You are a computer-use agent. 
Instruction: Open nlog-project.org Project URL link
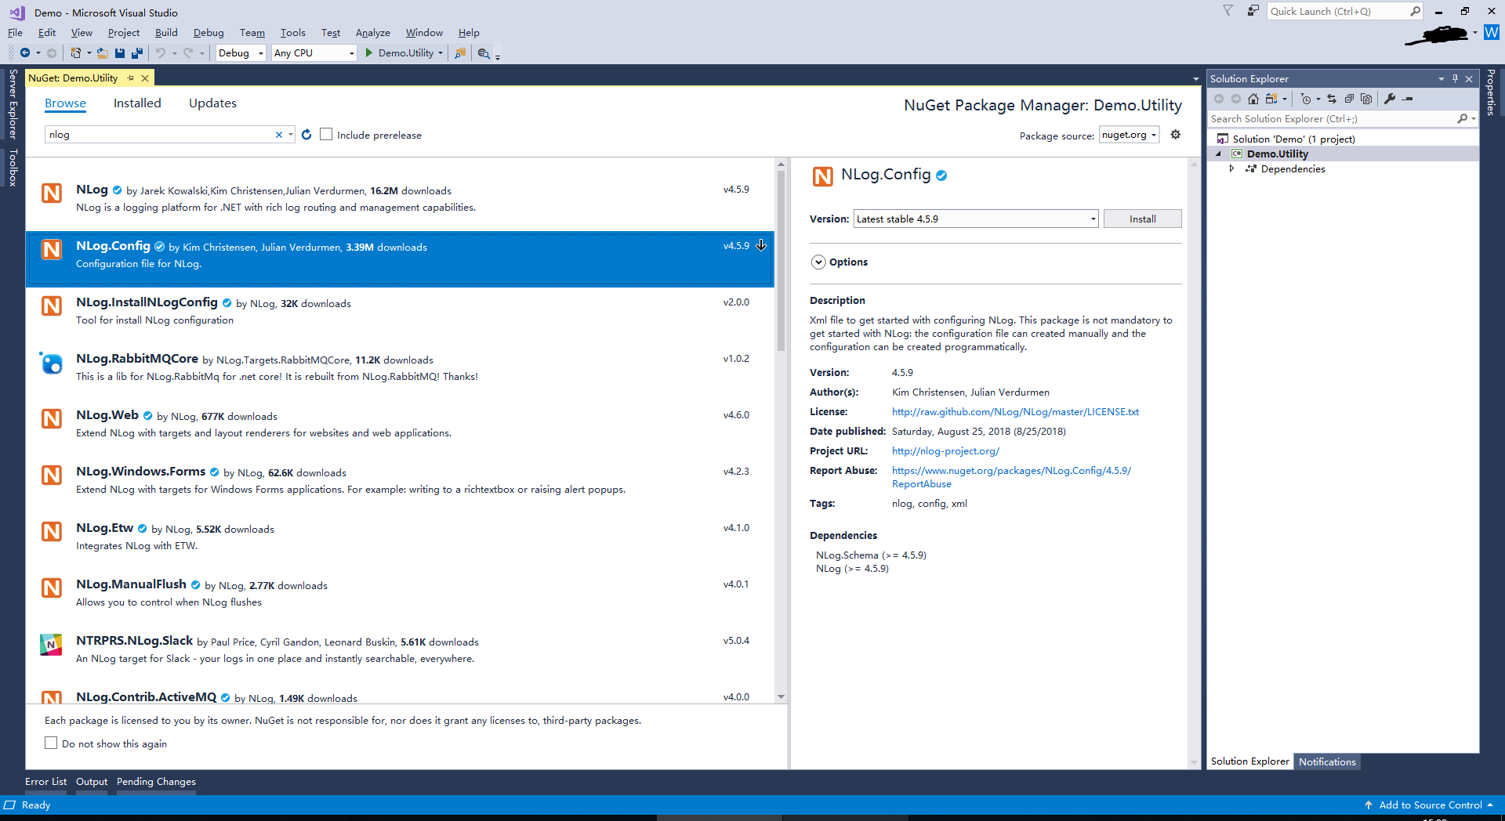click(x=945, y=451)
